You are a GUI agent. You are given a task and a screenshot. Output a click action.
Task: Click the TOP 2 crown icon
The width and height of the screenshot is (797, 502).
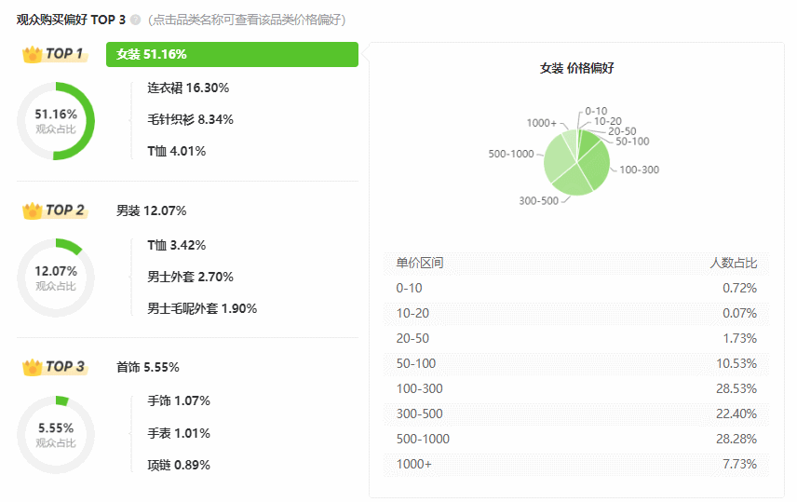[x=33, y=210]
